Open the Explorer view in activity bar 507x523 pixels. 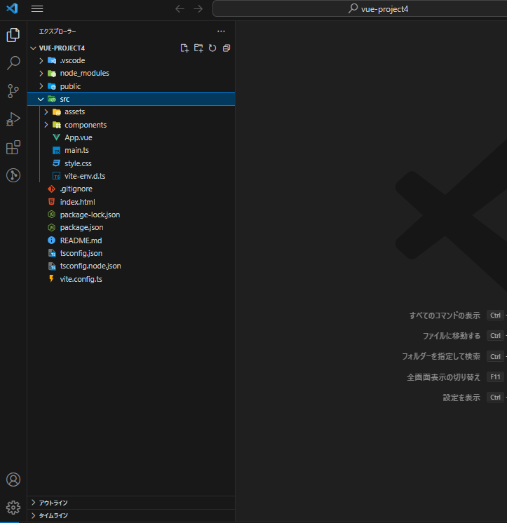(13, 35)
